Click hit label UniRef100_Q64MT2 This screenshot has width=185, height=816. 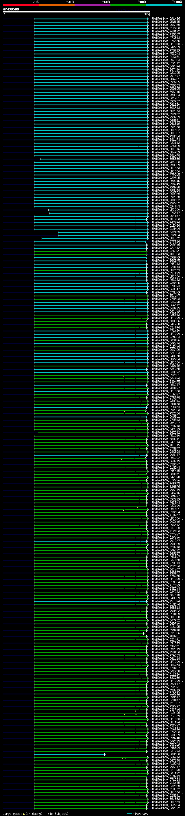coord(166,305)
